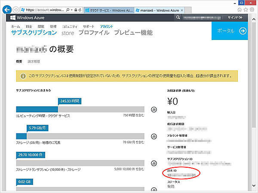Open the address bar search dropdown
The height and width of the screenshot is (193, 258).
point(70,9)
